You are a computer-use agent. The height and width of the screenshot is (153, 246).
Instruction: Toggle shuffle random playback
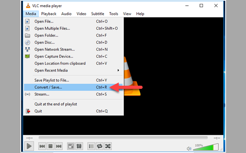click(x=108, y=146)
